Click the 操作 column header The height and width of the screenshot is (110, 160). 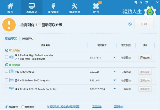point(145,45)
